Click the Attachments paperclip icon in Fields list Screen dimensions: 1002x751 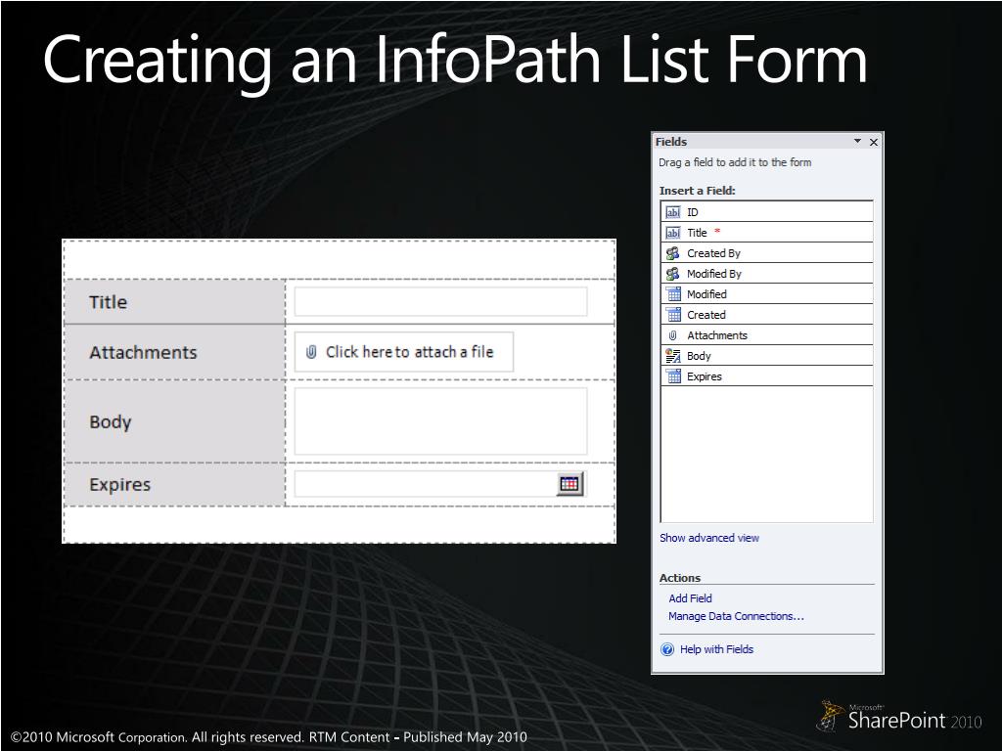tap(673, 335)
